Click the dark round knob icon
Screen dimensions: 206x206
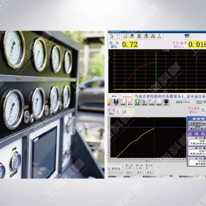(166, 101)
